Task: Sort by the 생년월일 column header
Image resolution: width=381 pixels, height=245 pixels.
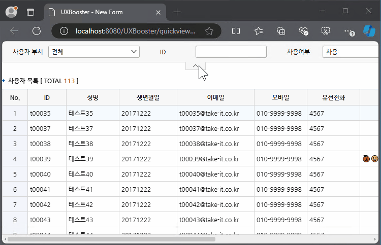Action: [148, 97]
